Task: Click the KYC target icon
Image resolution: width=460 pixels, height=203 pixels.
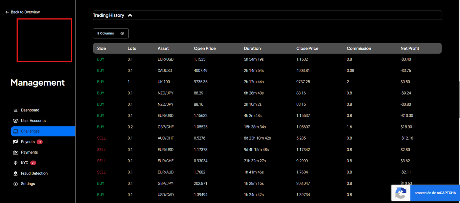Action: click(15, 163)
